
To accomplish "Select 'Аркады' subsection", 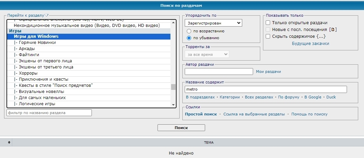I will pos(89,49).
